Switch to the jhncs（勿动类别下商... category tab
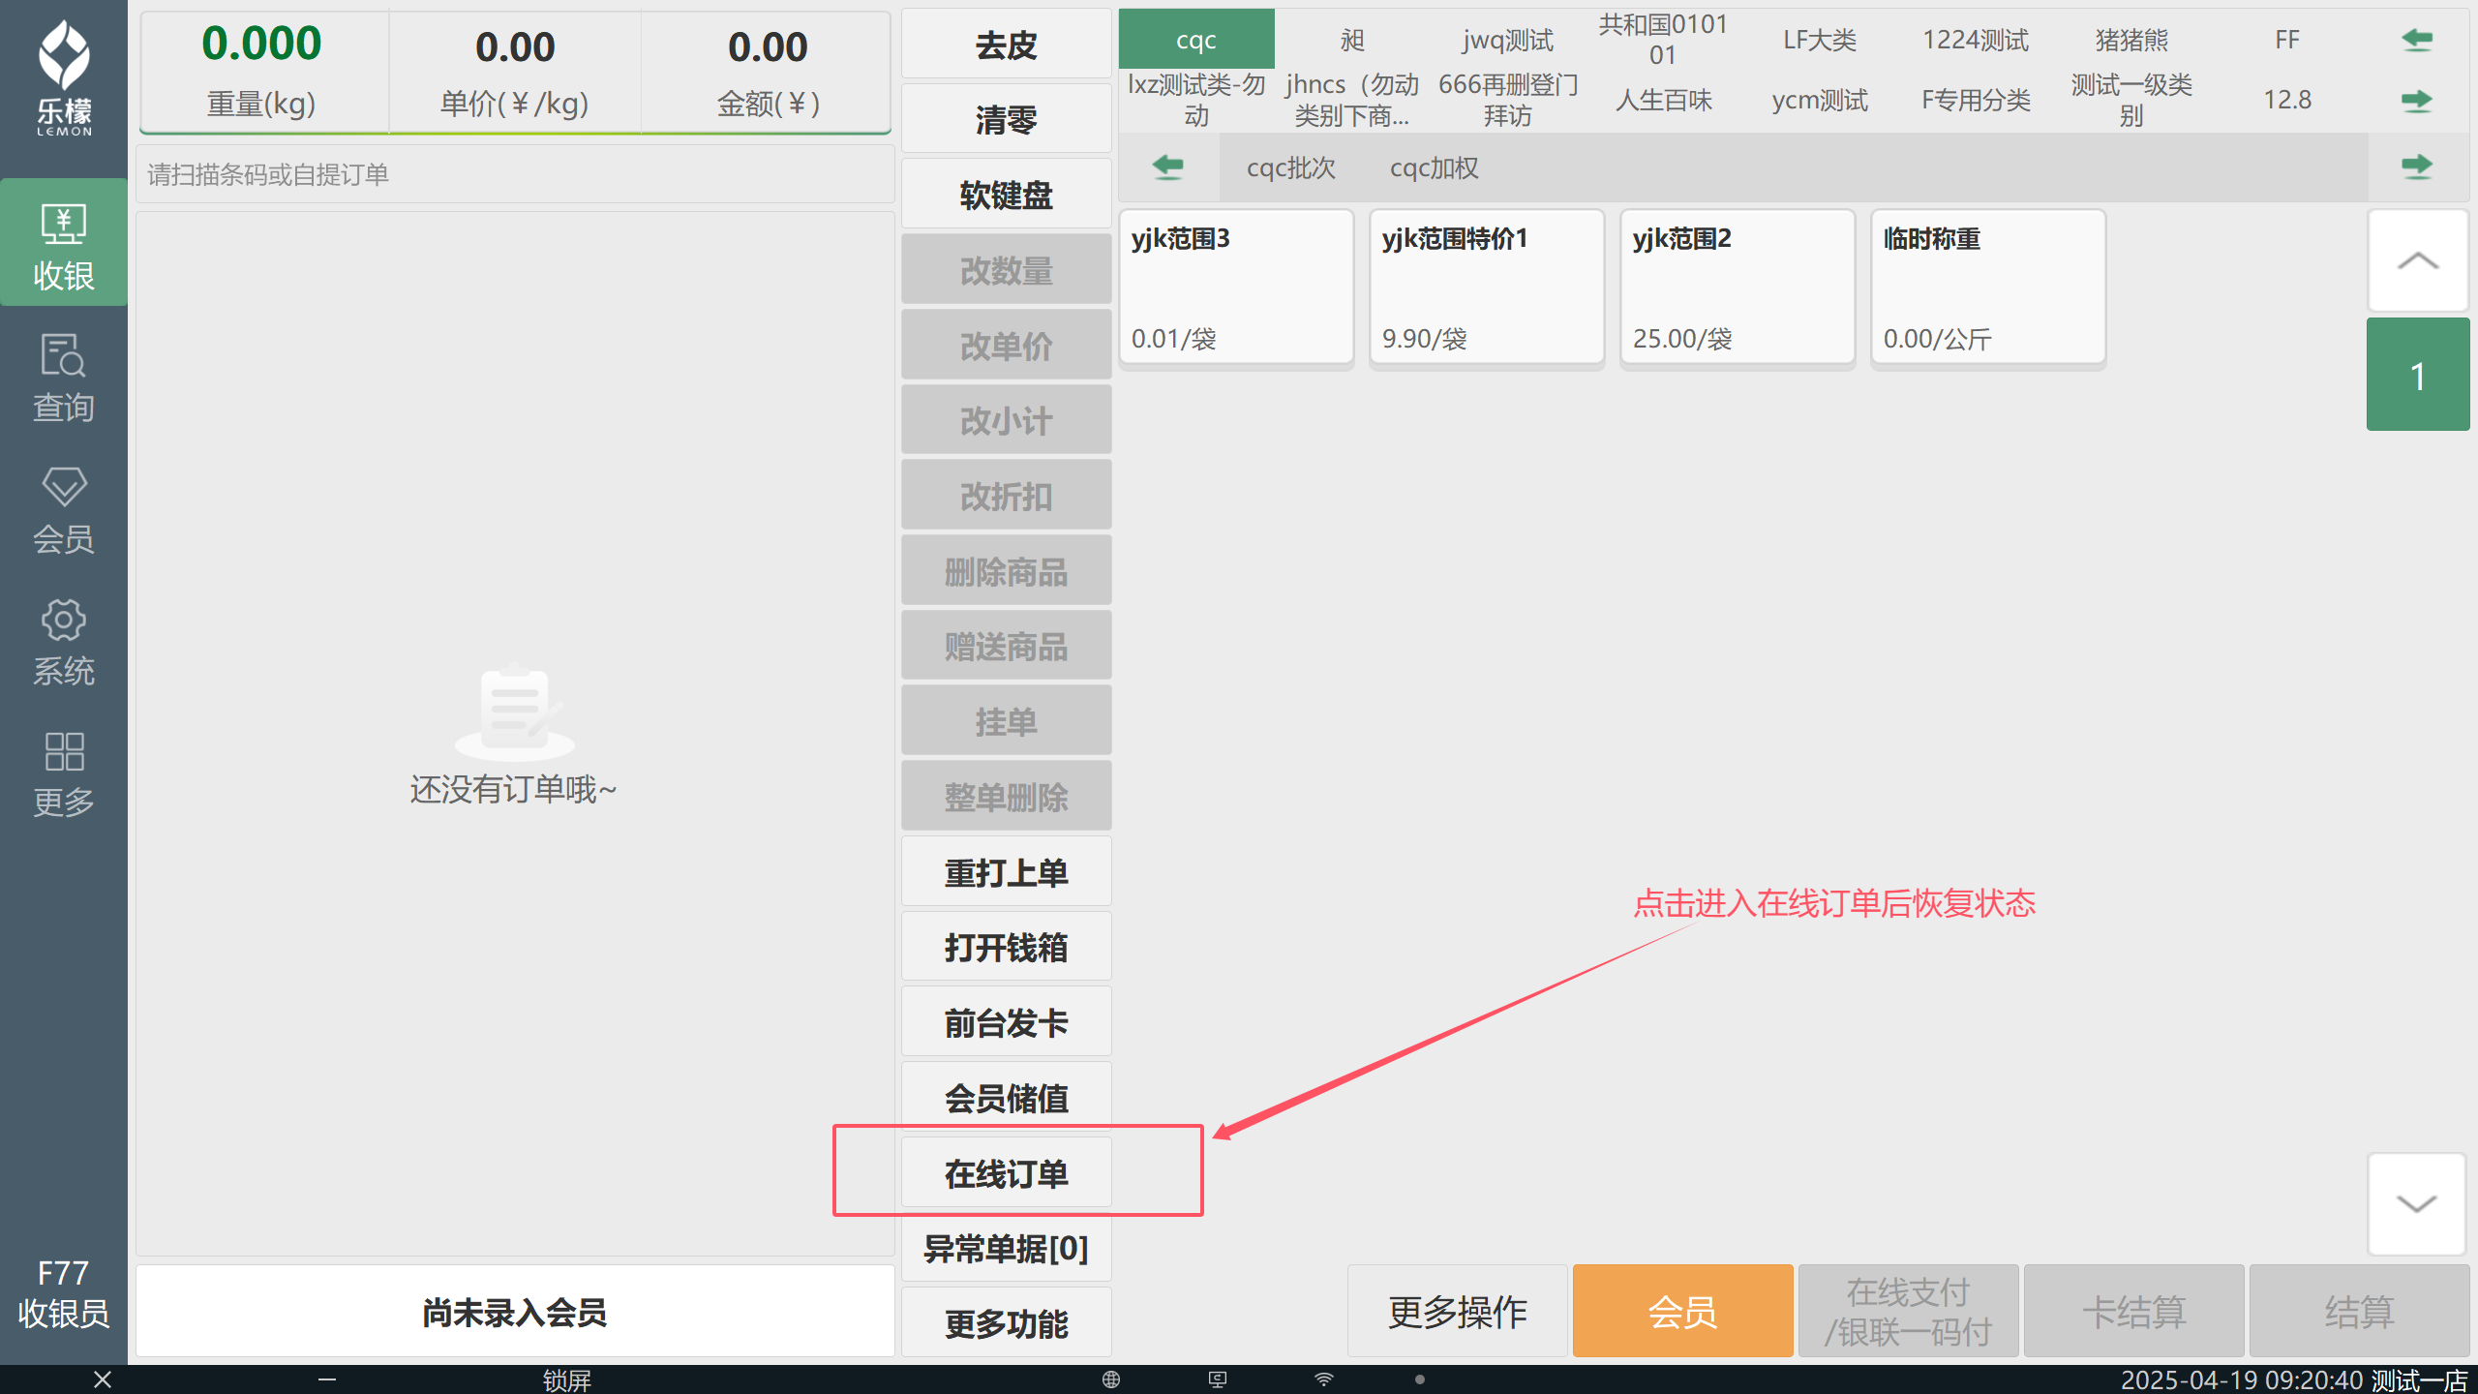This screenshot has width=2478, height=1394. tap(1352, 100)
